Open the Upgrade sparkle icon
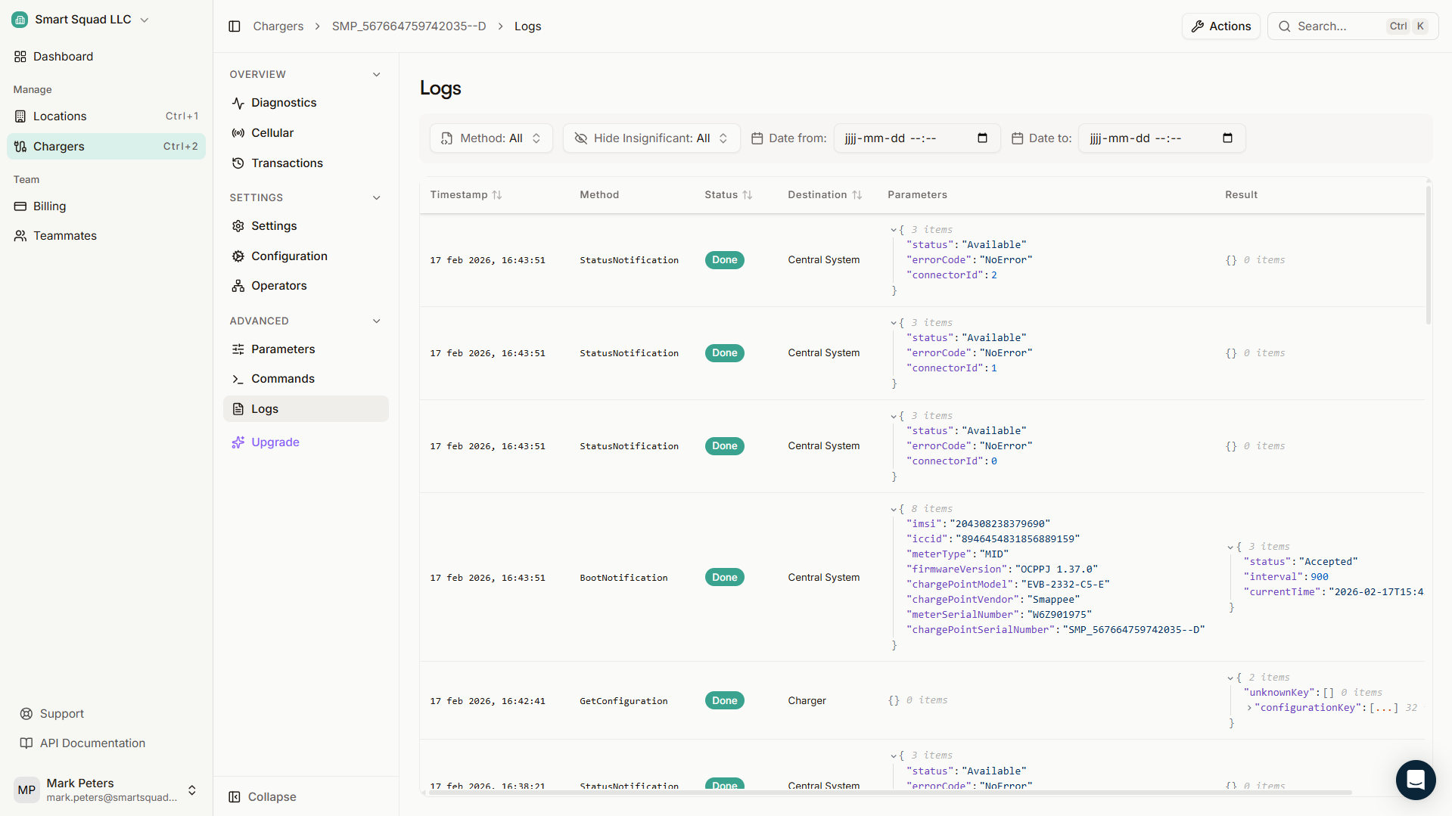Screen dimensions: 1452x816 [238, 442]
